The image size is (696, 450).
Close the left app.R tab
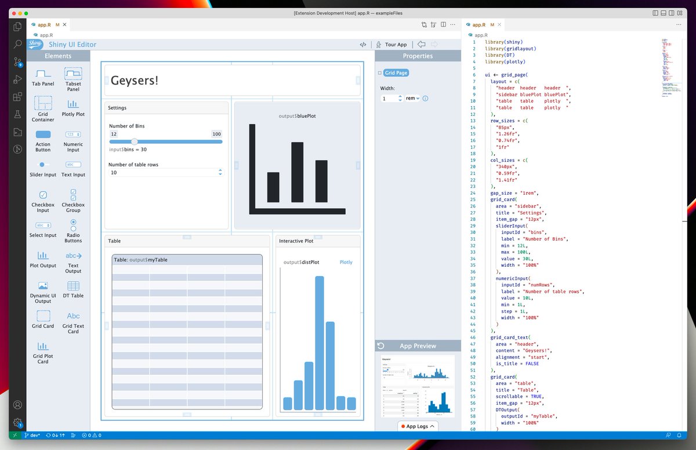[66, 25]
